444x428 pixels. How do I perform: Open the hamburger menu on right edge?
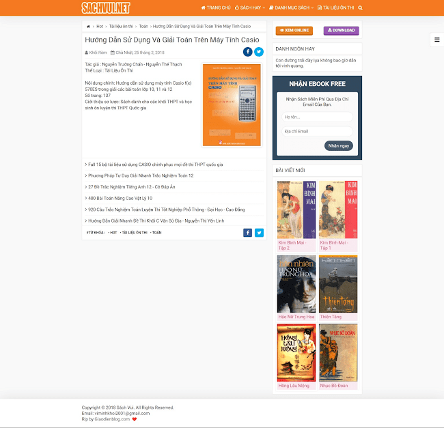pyautogui.click(x=437, y=40)
